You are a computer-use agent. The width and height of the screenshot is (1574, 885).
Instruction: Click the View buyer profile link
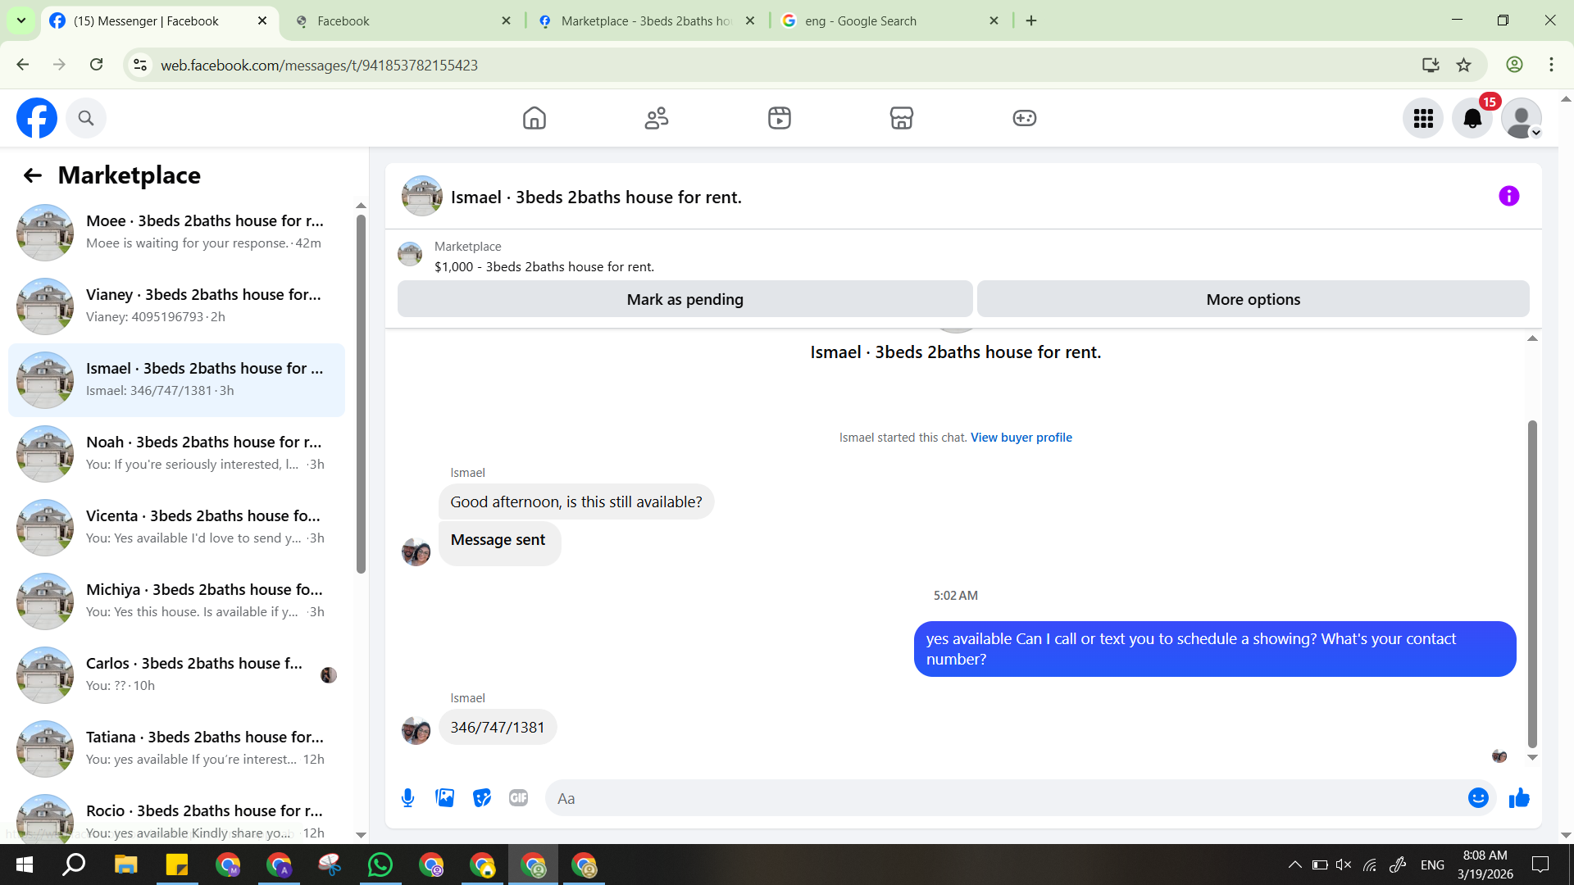click(x=1021, y=438)
